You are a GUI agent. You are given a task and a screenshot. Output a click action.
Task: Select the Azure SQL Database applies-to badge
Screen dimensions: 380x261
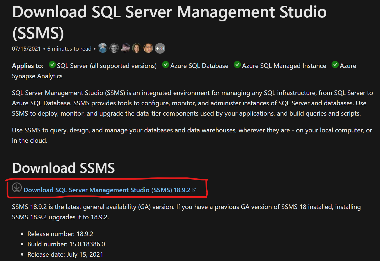199,66
